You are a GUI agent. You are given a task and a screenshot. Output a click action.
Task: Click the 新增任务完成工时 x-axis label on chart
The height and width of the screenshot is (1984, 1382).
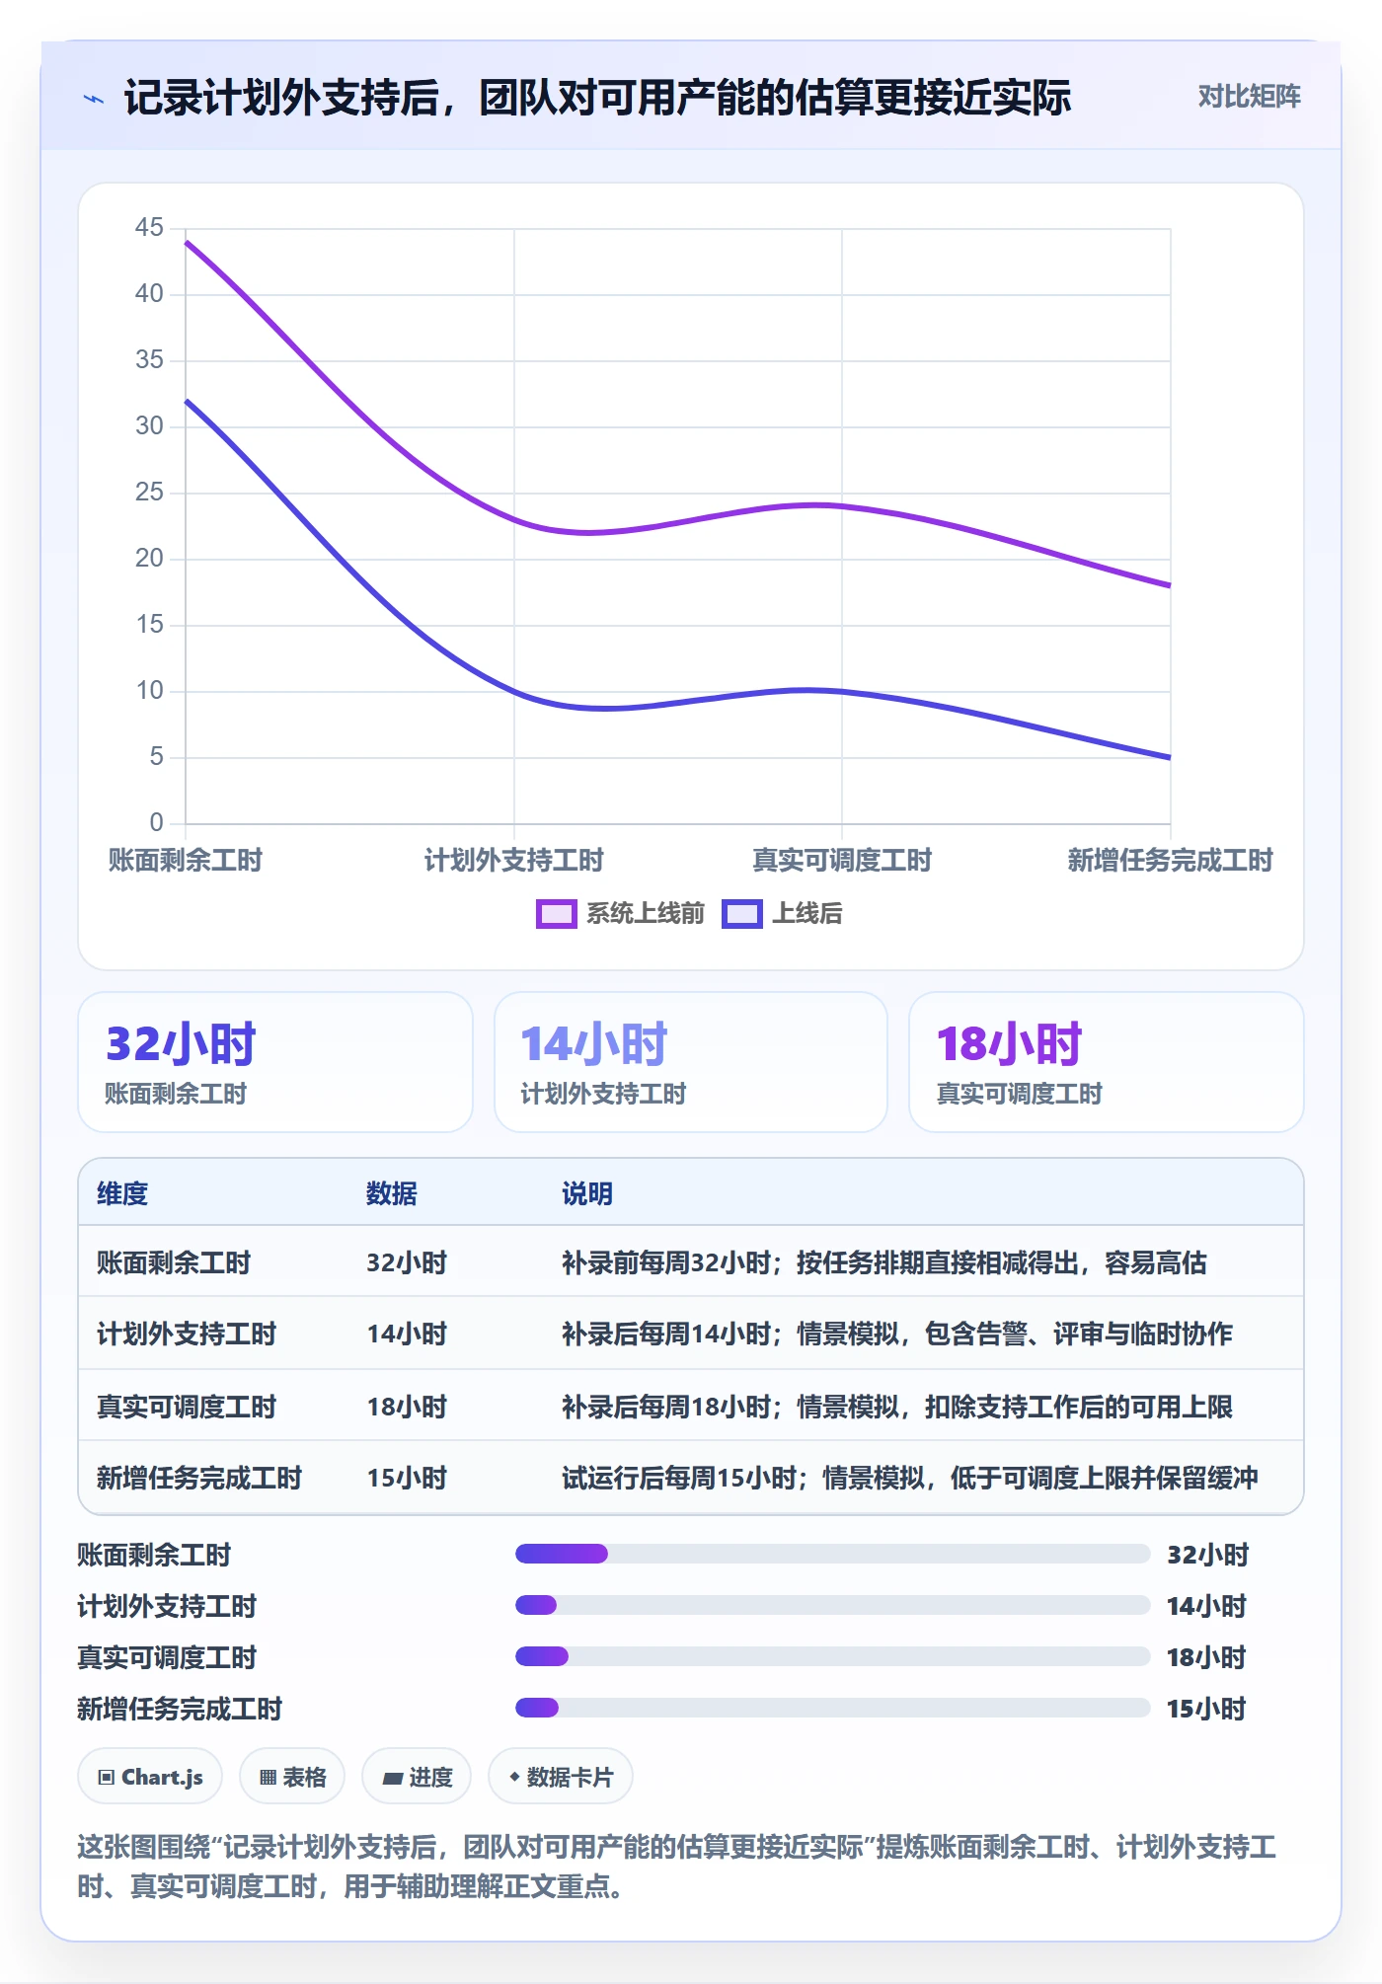1170,861
